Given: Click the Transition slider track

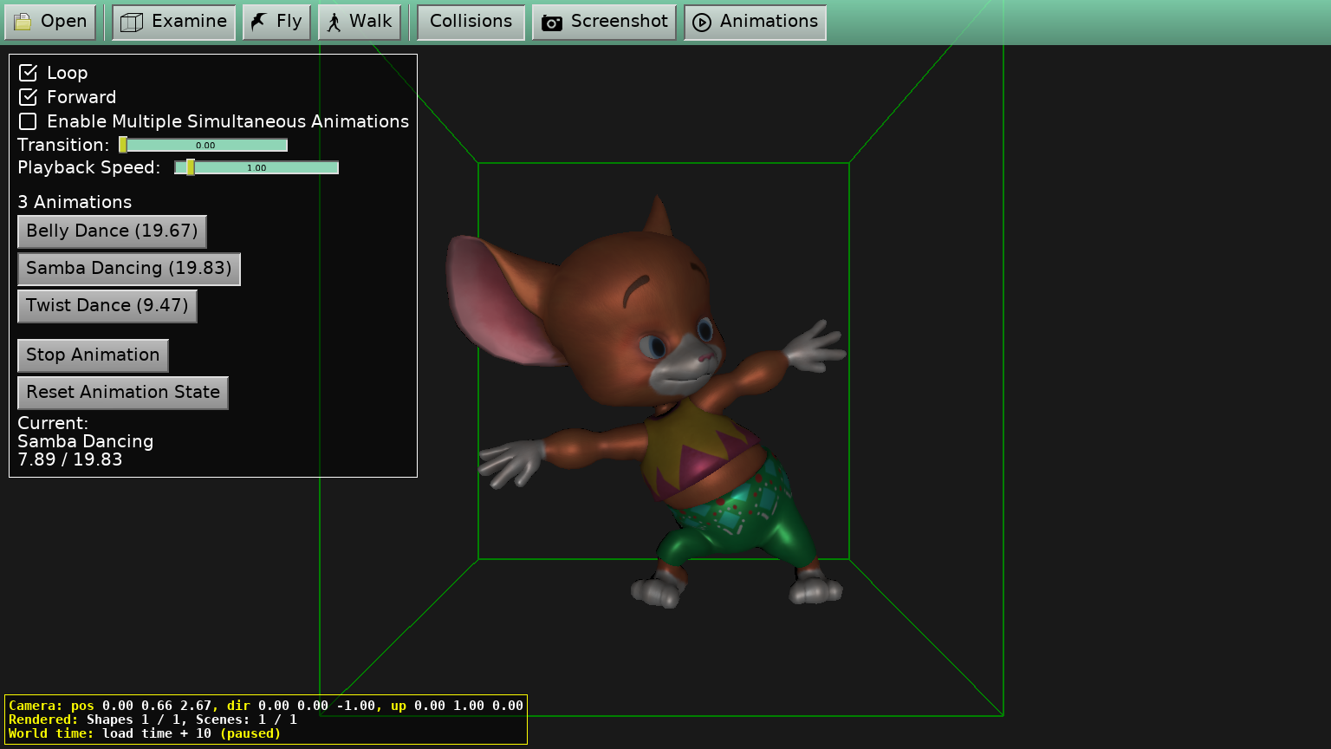Looking at the screenshot, I should point(204,146).
